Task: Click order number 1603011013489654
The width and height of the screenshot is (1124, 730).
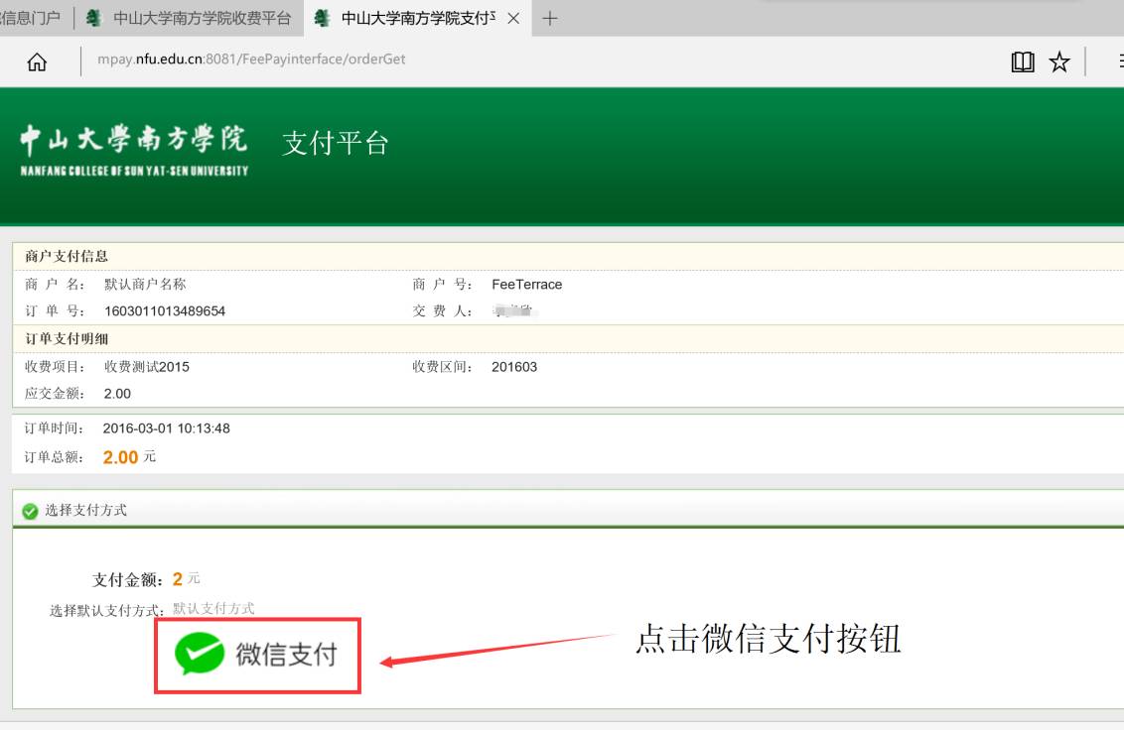Action: click(165, 310)
